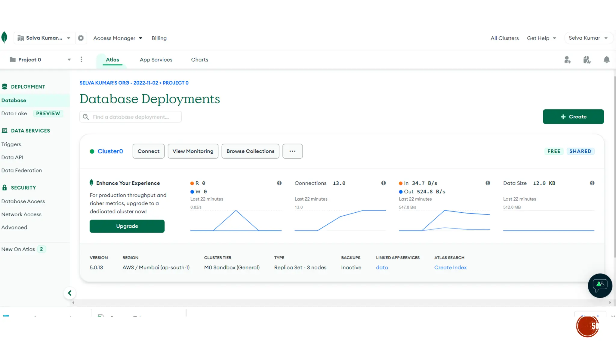The width and height of the screenshot is (616, 346).
Task: Open the support chat bubble icon
Action: click(x=600, y=285)
